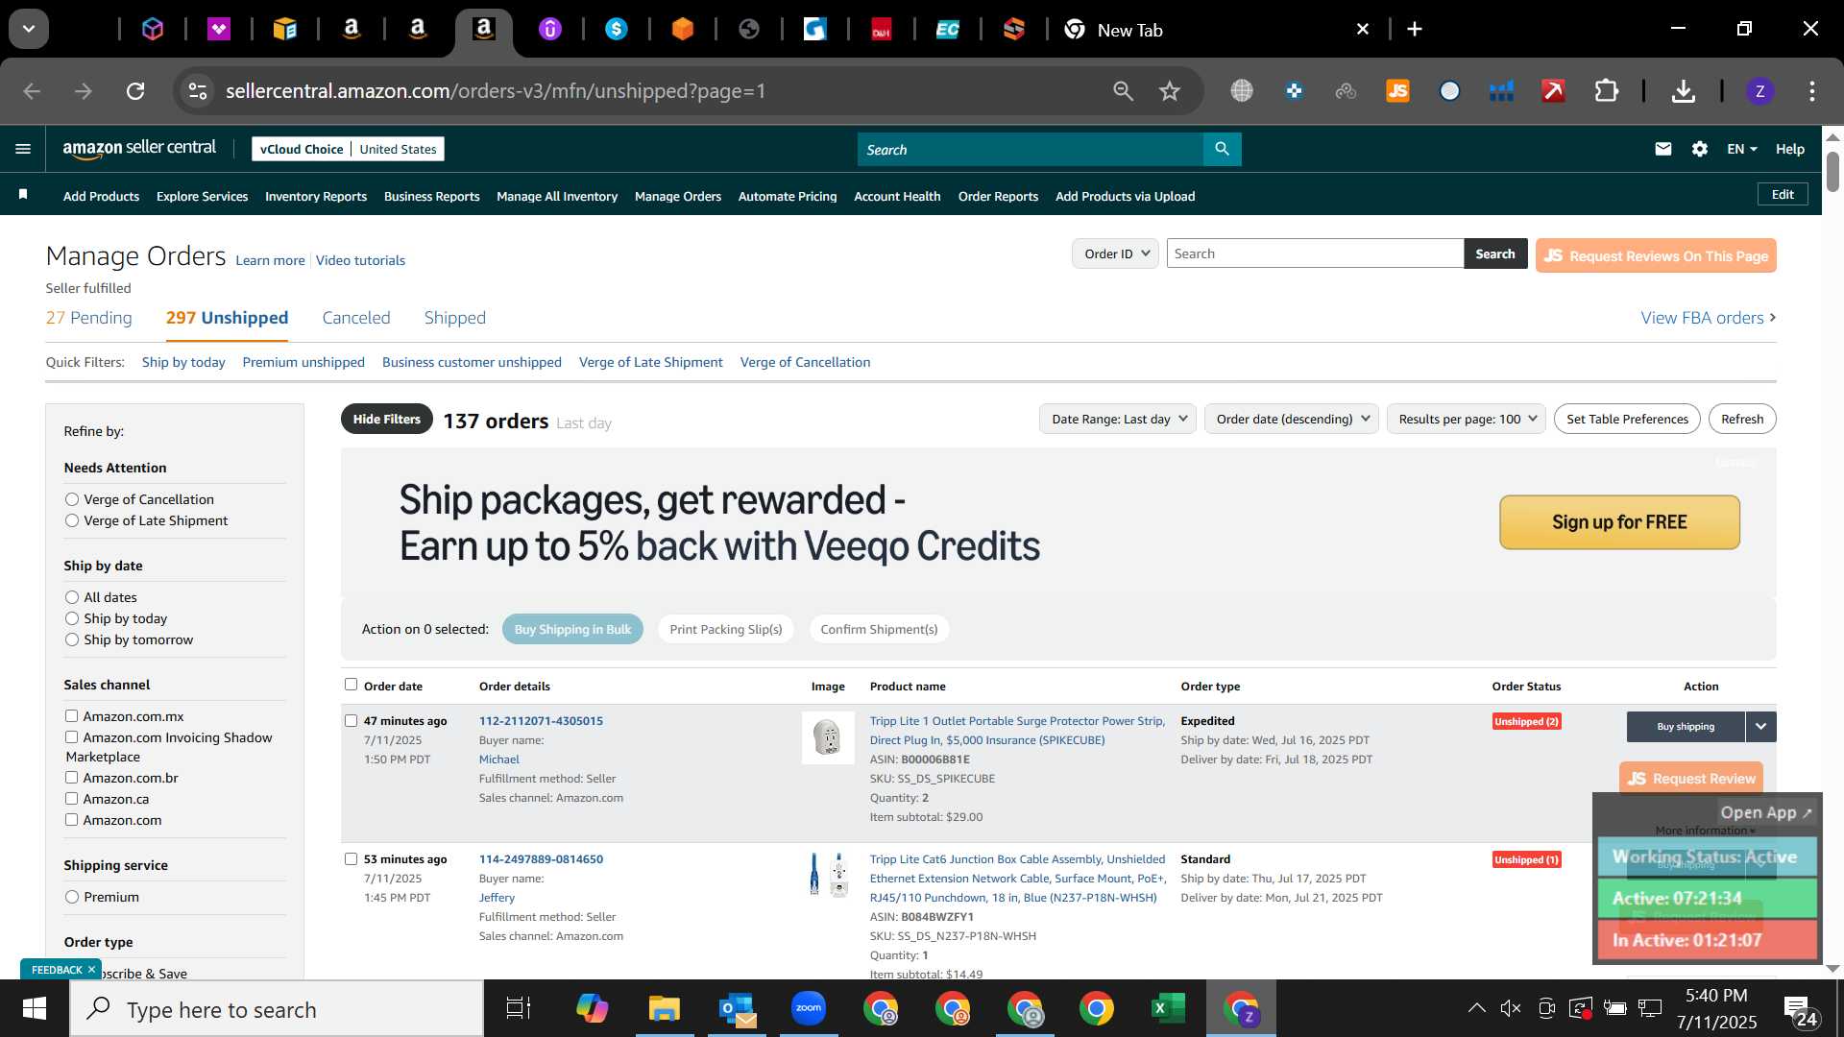The image size is (1844, 1037).
Task: Select the Premium shipping service radio
Action: pos(72,897)
